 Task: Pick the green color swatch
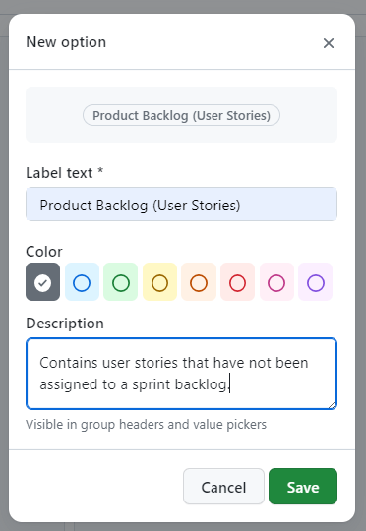[x=121, y=282]
